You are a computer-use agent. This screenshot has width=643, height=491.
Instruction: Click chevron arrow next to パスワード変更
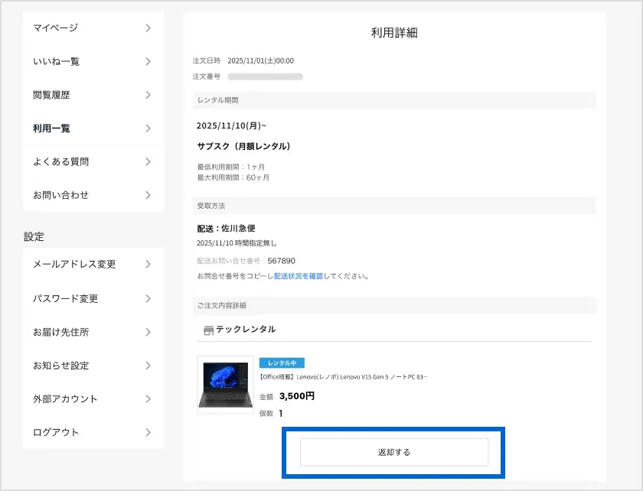(x=148, y=299)
